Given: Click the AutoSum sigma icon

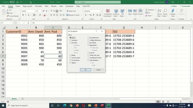Looking at the screenshot, I should coord(147,10).
